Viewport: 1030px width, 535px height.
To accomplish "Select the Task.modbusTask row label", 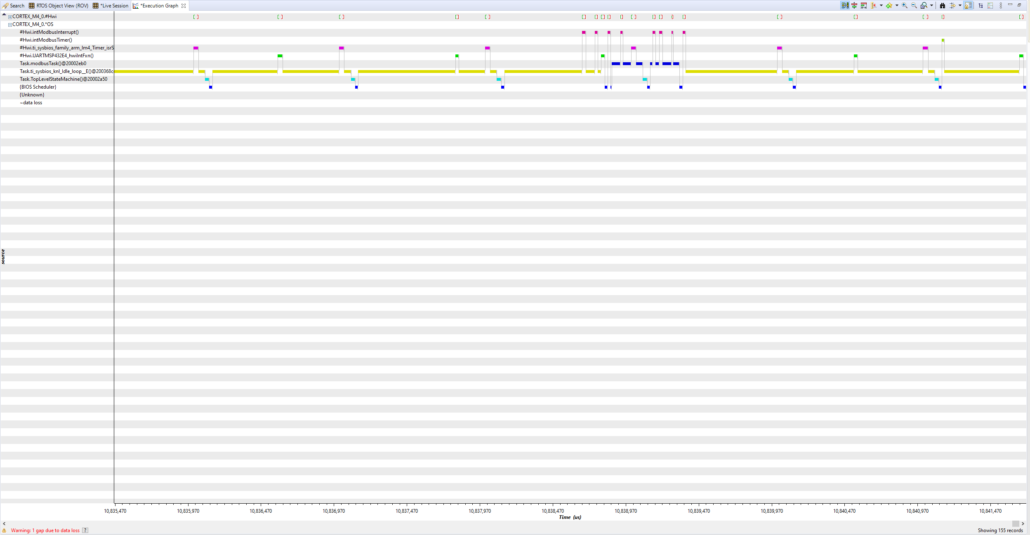I will point(53,63).
